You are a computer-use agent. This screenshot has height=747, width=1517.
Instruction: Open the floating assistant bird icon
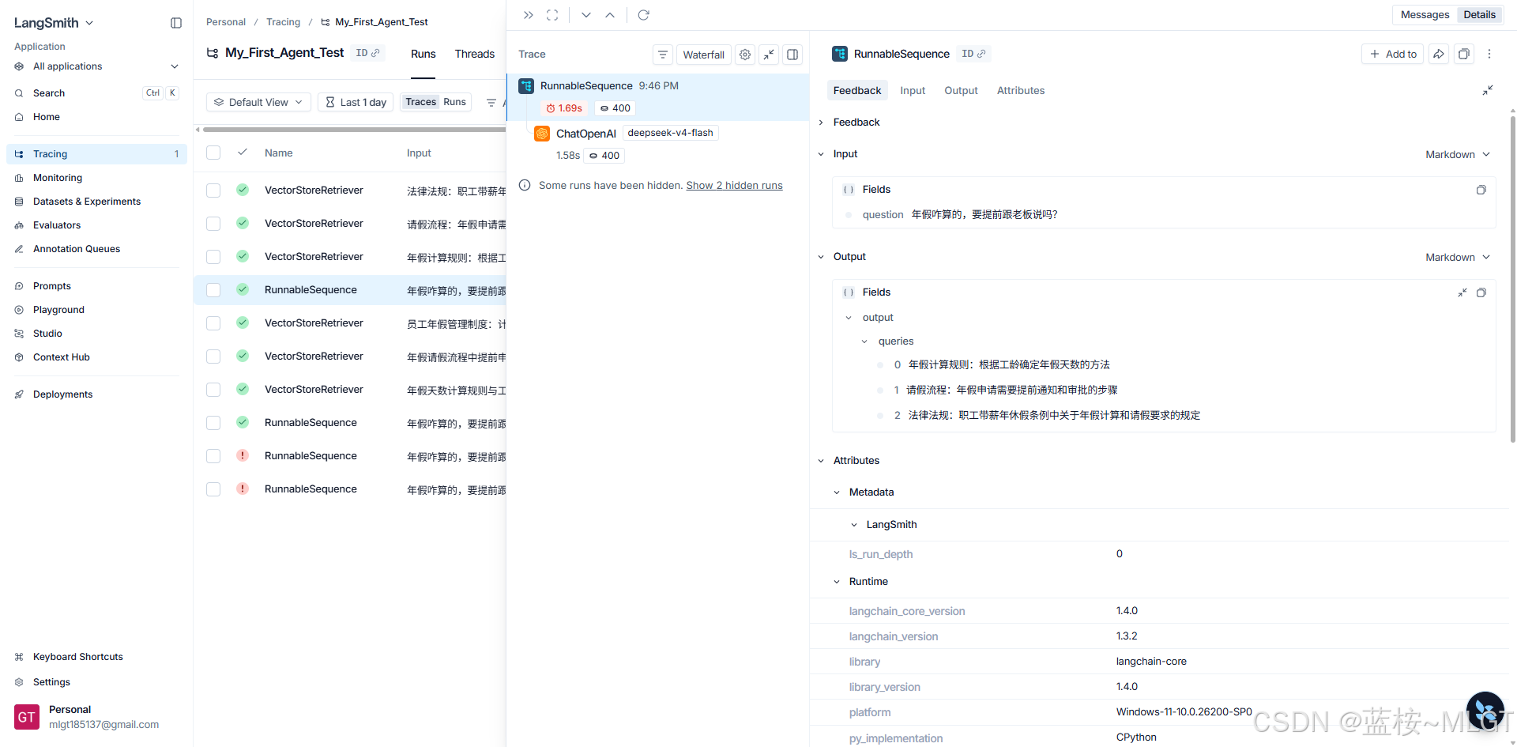(x=1485, y=711)
